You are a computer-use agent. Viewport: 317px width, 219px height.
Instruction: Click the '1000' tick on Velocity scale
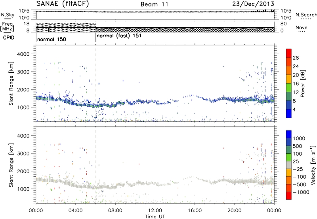pyautogui.click(x=299, y=138)
